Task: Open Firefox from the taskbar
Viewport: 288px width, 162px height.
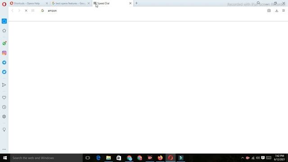Action: pyautogui.click(x=160, y=158)
